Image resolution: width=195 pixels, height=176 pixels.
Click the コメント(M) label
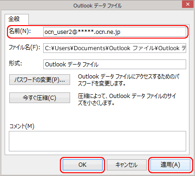coord(22,126)
